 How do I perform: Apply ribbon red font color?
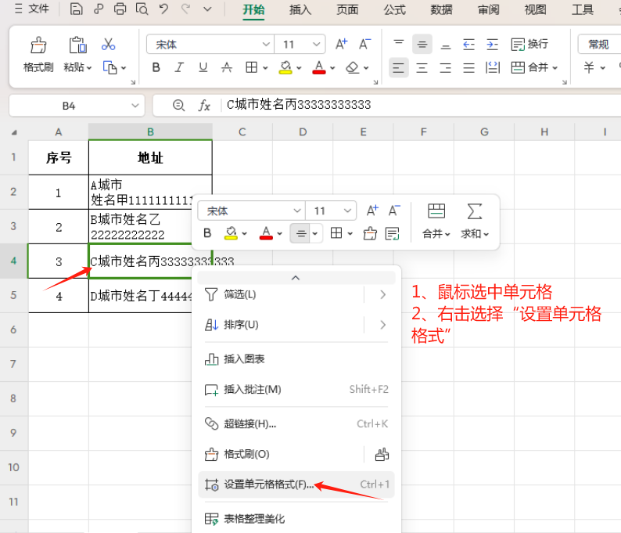319,68
